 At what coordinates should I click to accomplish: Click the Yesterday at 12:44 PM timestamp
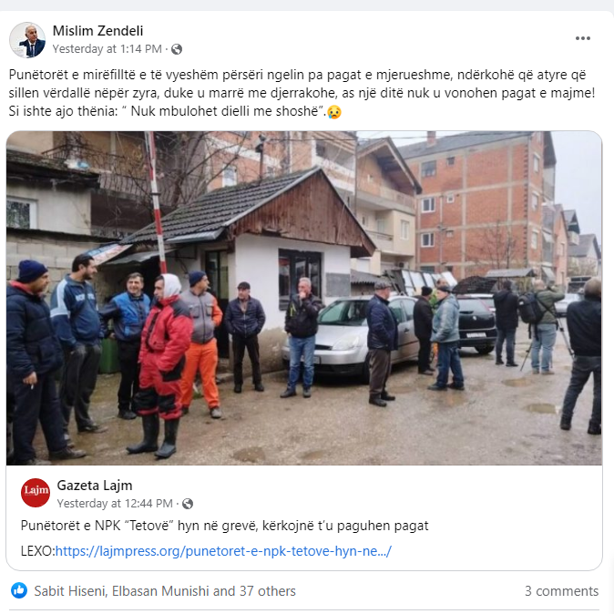coord(115,503)
